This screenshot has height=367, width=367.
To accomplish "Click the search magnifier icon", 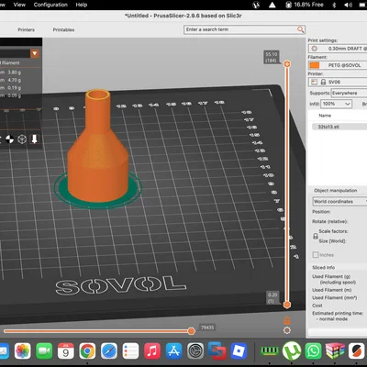I will 300,29.
